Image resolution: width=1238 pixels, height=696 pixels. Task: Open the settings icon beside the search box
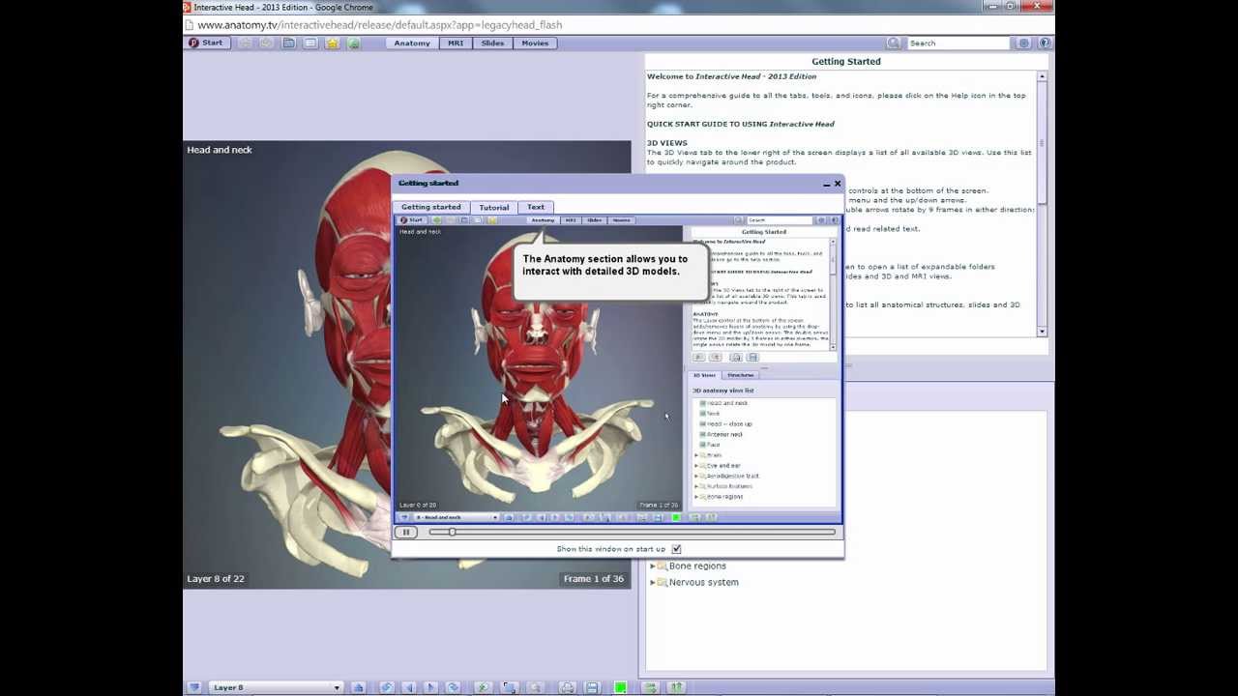[x=1024, y=43]
